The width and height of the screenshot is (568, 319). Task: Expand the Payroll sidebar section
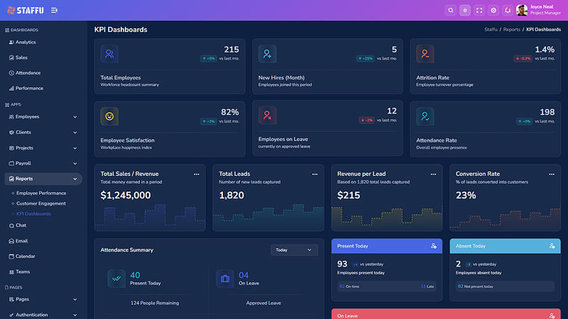coord(43,164)
